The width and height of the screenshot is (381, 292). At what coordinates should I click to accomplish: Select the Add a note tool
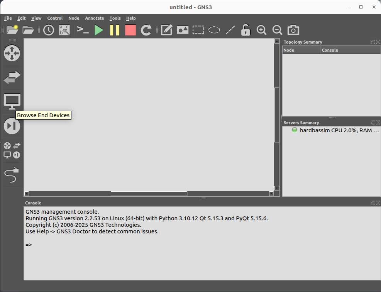(x=167, y=30)
